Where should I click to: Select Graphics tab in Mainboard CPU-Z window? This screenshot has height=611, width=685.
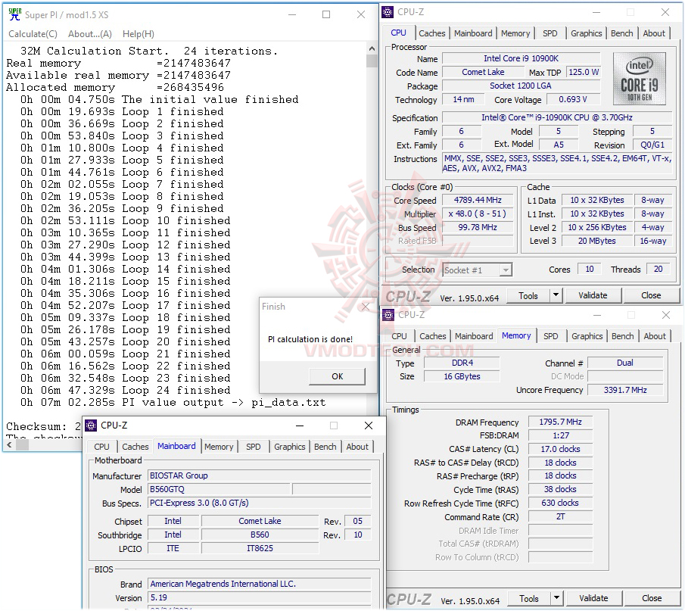[x=289, y=447]
